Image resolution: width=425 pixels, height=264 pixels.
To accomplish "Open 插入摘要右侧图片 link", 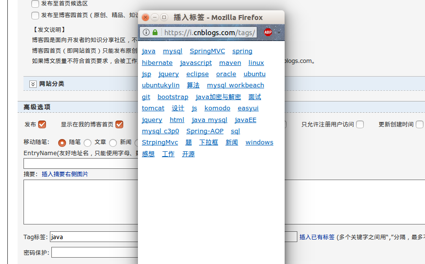I will (65, 174).
